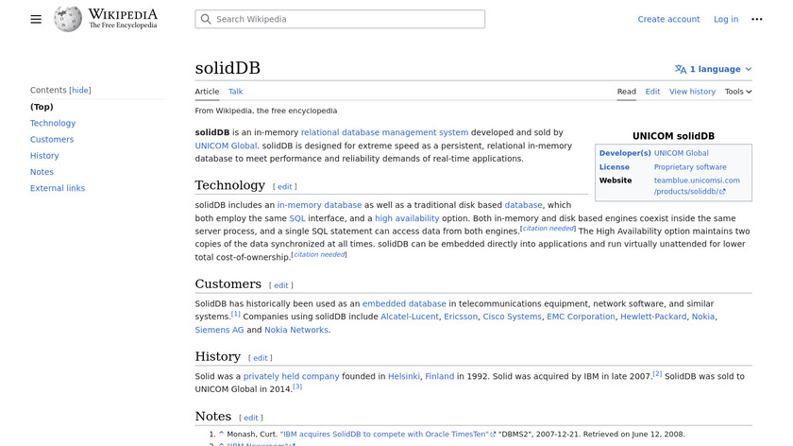The height and width of the screenshot is (446, 793).
Task: Click footnote reference [3]
Action: click(297, 386)
